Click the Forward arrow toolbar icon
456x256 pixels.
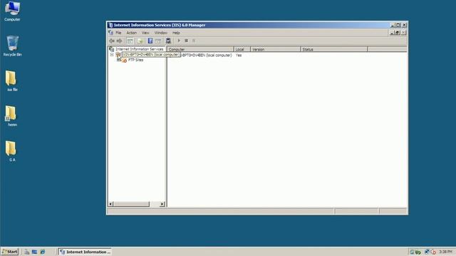[119, 41]
